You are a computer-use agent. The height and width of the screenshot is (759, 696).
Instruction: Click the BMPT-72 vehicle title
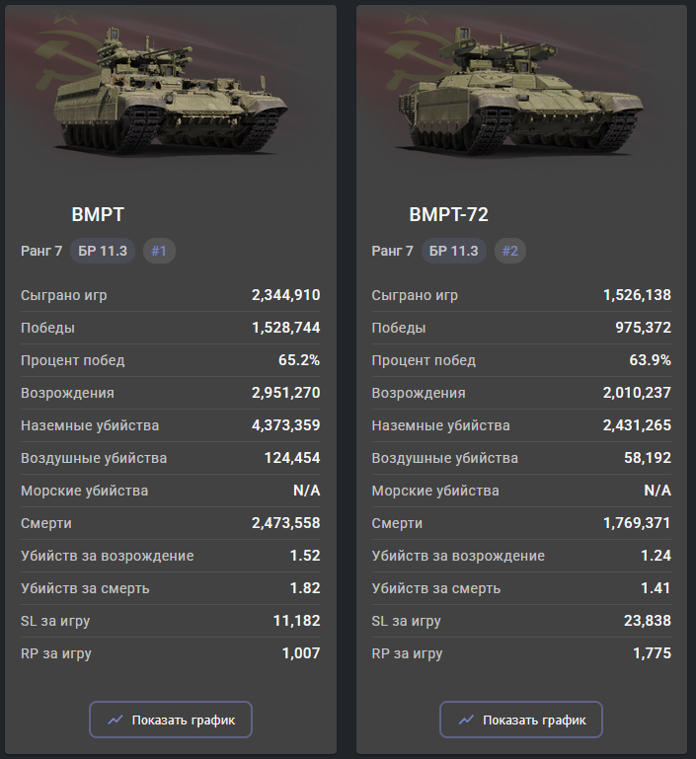[448, 214]
